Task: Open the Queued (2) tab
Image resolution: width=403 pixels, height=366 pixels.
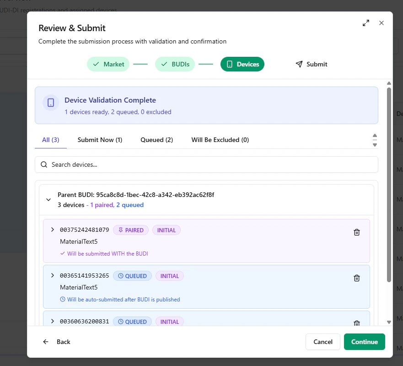Action: [x=156, y=140]
